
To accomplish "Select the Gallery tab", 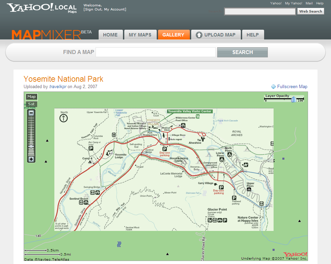I will coord(174,35).
